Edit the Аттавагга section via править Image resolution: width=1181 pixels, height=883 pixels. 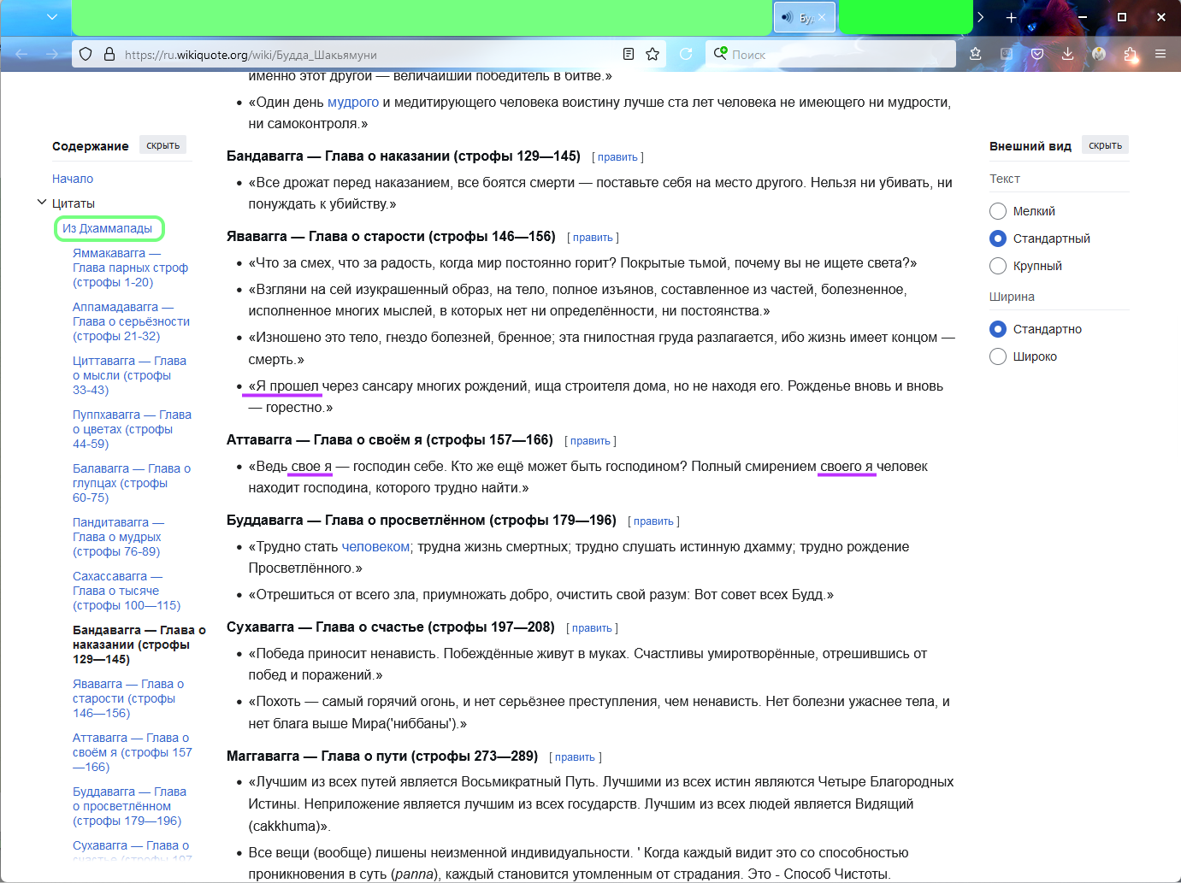590,441
